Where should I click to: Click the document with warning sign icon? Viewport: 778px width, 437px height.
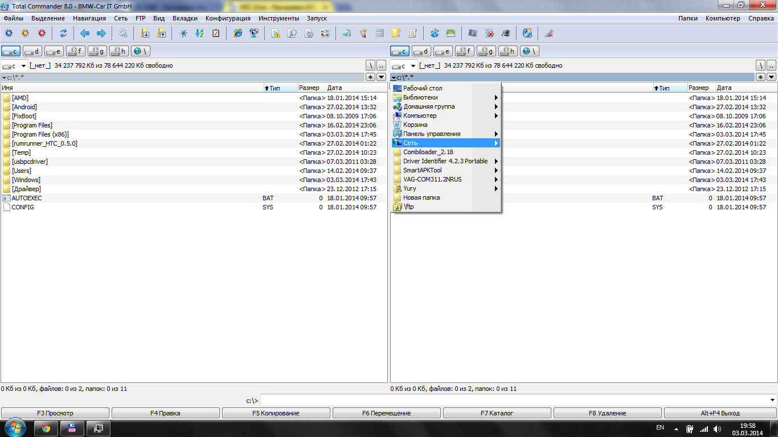tap(276, 33)
